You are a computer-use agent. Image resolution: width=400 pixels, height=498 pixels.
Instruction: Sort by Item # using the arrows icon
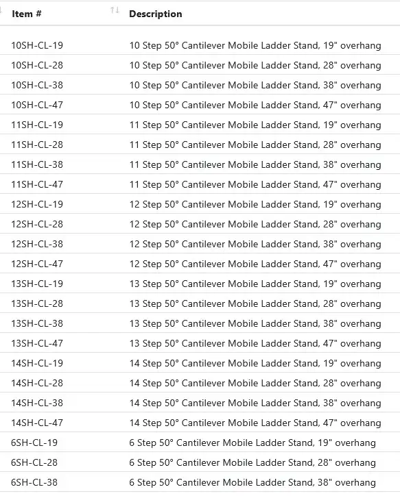point(115,10)
